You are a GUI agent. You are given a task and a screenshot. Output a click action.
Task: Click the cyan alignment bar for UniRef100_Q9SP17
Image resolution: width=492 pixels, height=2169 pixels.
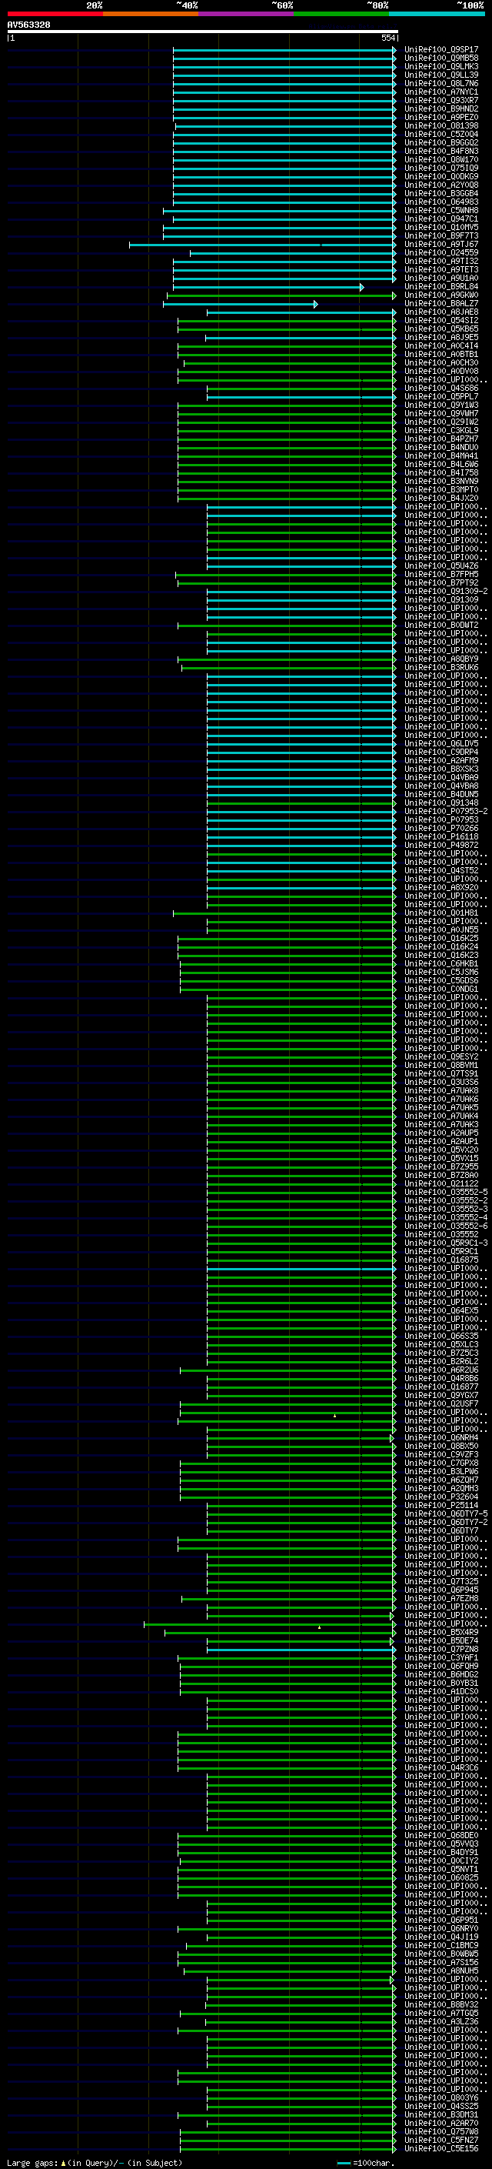[284, 50]
